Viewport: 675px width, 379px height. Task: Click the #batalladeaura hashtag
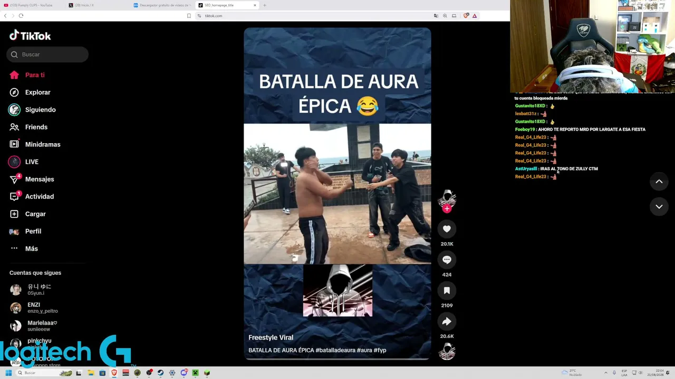click(x=335, y=350)
